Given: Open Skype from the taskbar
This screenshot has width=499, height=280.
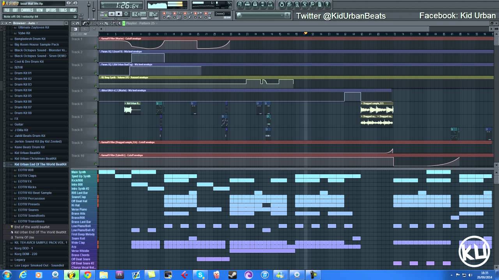Looking at the screenshot, I should click(200, 275).
